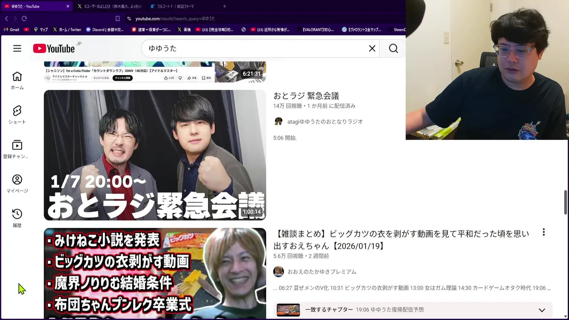The image size is (569, 320).
Task: Click the site settings icon in address bar
Action: (x=129, y=18)
